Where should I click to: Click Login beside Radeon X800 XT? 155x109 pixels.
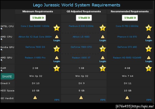click(103, 61)
